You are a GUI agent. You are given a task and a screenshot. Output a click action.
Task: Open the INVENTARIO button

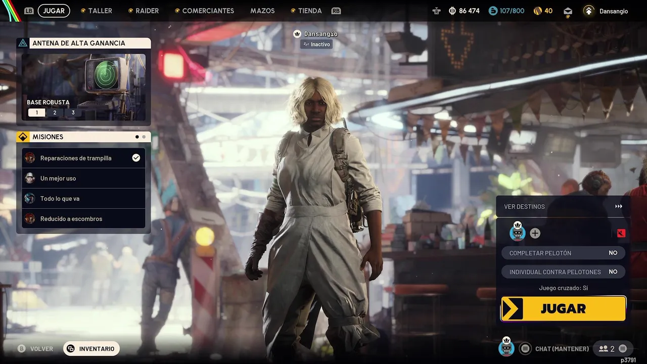click(91, 348)
